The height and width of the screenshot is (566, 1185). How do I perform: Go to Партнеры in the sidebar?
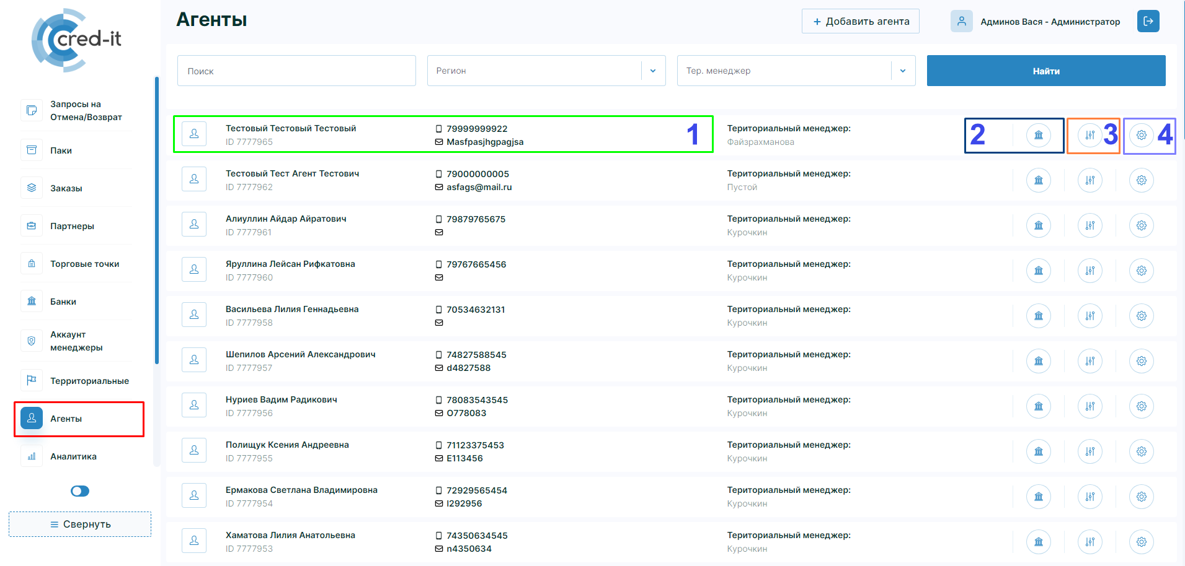pyautogui.click(x=72, y=226)
